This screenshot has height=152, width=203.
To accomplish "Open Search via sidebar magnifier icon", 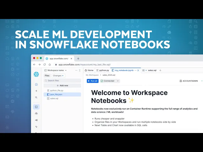I will (36, 98).
